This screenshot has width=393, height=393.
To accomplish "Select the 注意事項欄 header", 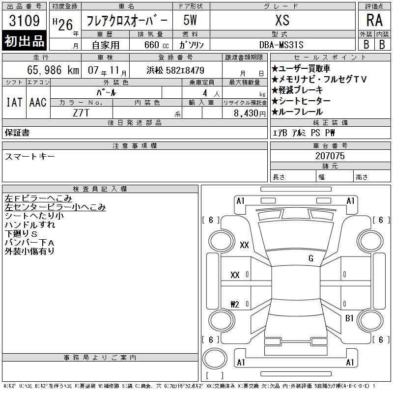I will pos(135,146).
